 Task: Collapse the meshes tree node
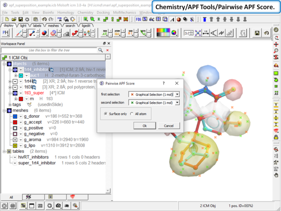click(4, 111)
